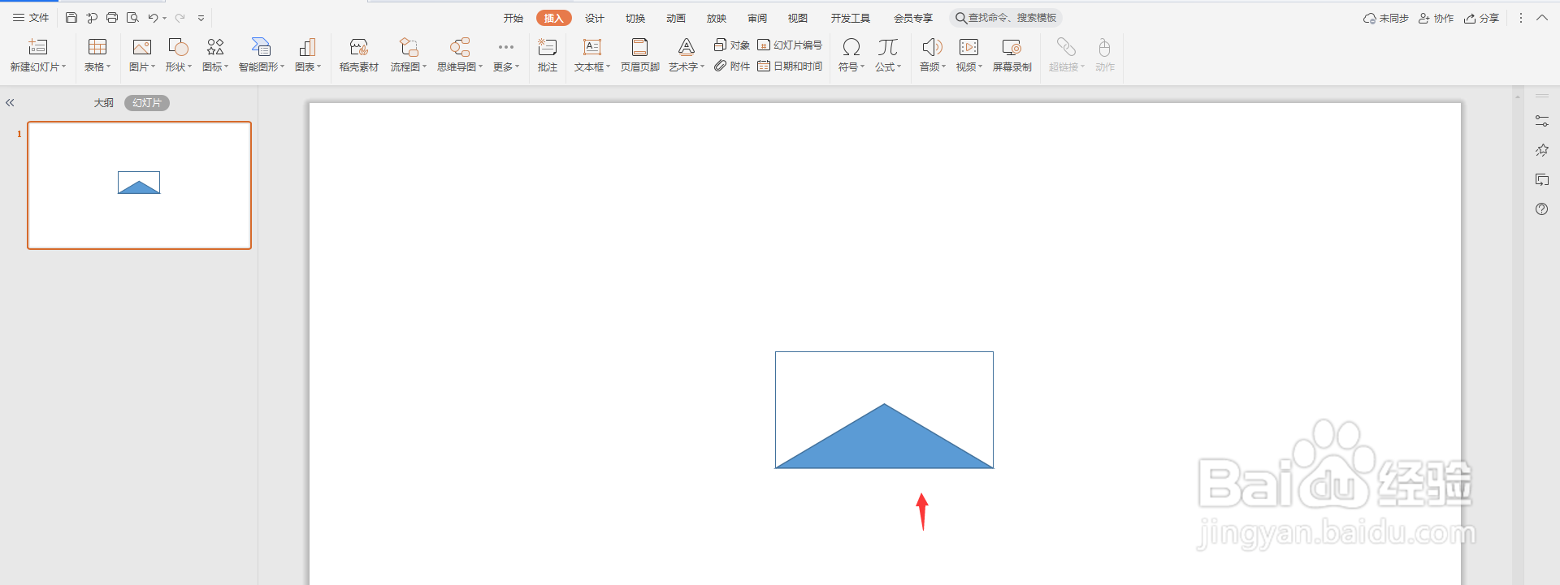Image resolution: width=1560 pixels, height=585 pixels.
Task: Expand the Text Box (文本框) dropdown arrow
Action: (x=608, y=67)
